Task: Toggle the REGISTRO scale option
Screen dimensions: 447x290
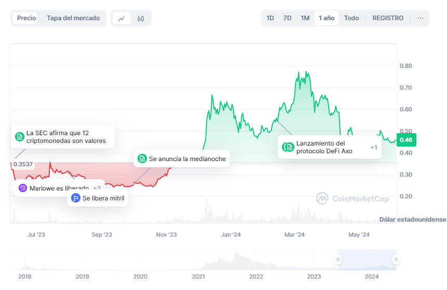Action: tap(388, 18)
